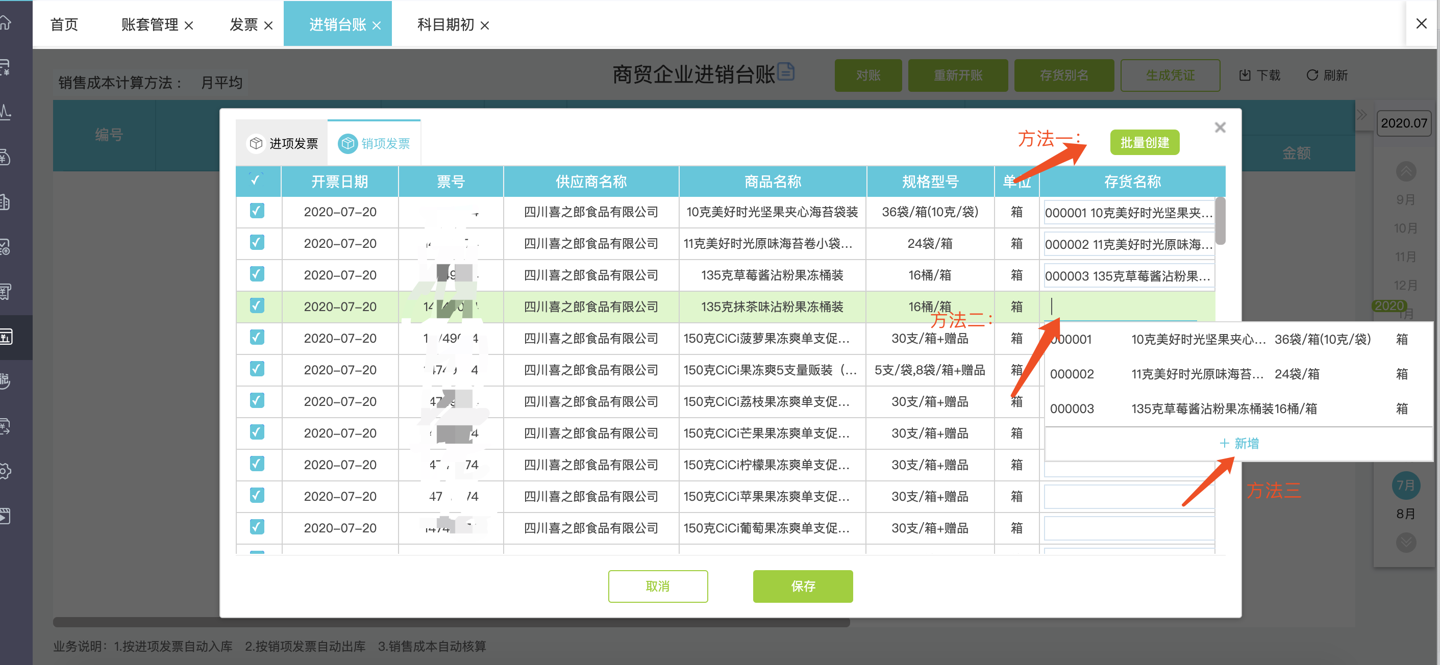Viewport: 1440px width, 665px height.
Task: Click the up arrow in month selector
Action: (x=1406, y=171)
